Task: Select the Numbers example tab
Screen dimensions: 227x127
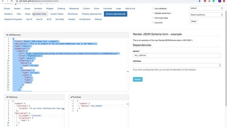Action: [38, 8]
